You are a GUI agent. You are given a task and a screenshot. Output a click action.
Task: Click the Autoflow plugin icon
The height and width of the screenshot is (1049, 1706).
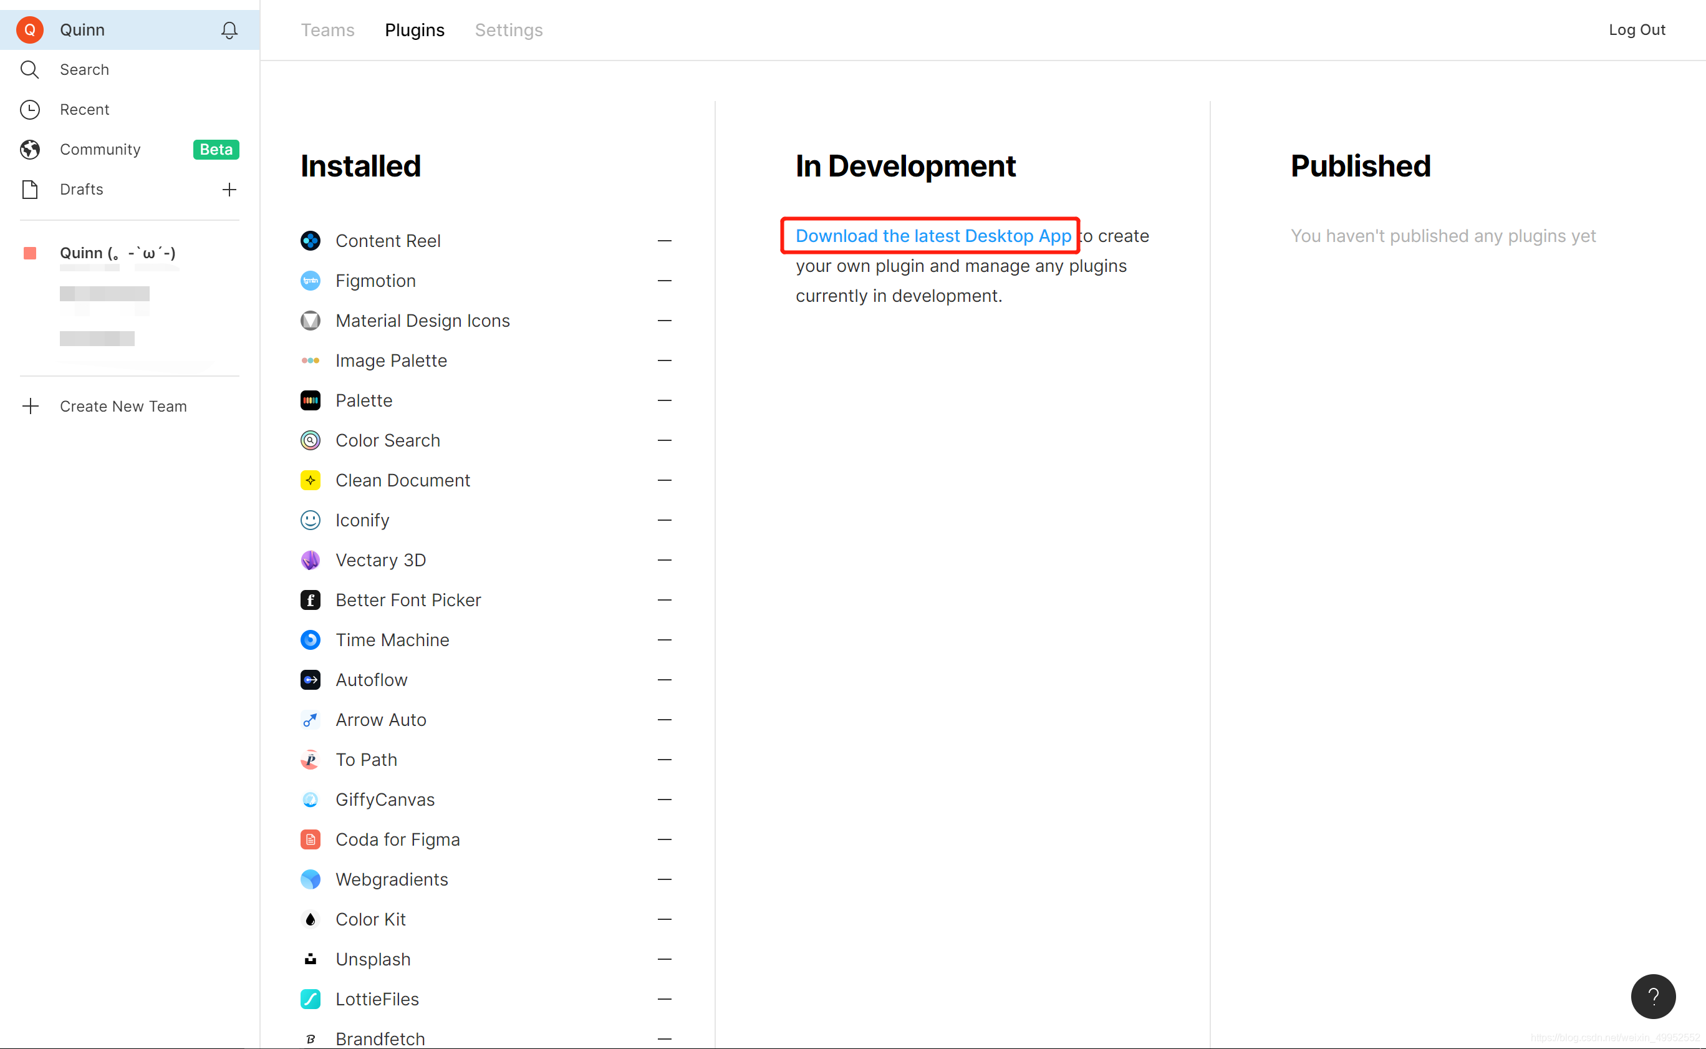coord(310,680)
